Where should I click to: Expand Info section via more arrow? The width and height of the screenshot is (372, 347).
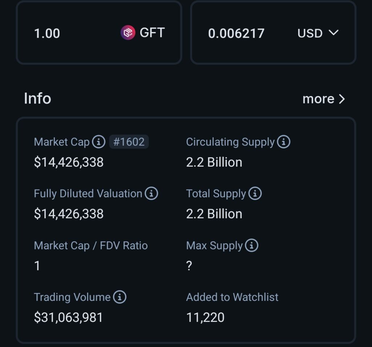click(342, 99)
